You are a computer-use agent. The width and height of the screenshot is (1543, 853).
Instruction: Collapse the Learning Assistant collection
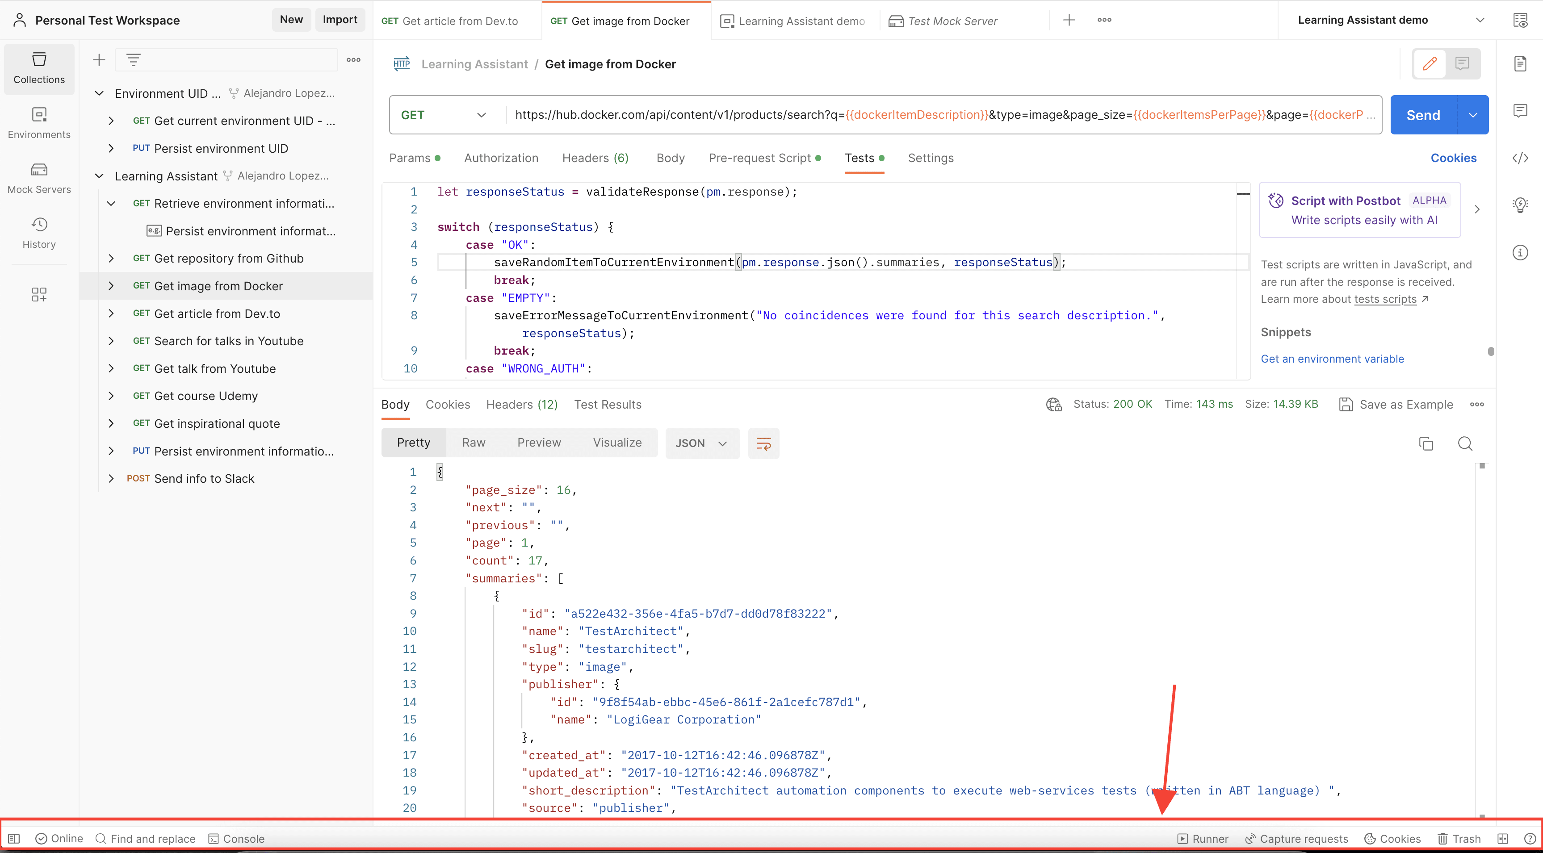[100, 176]
